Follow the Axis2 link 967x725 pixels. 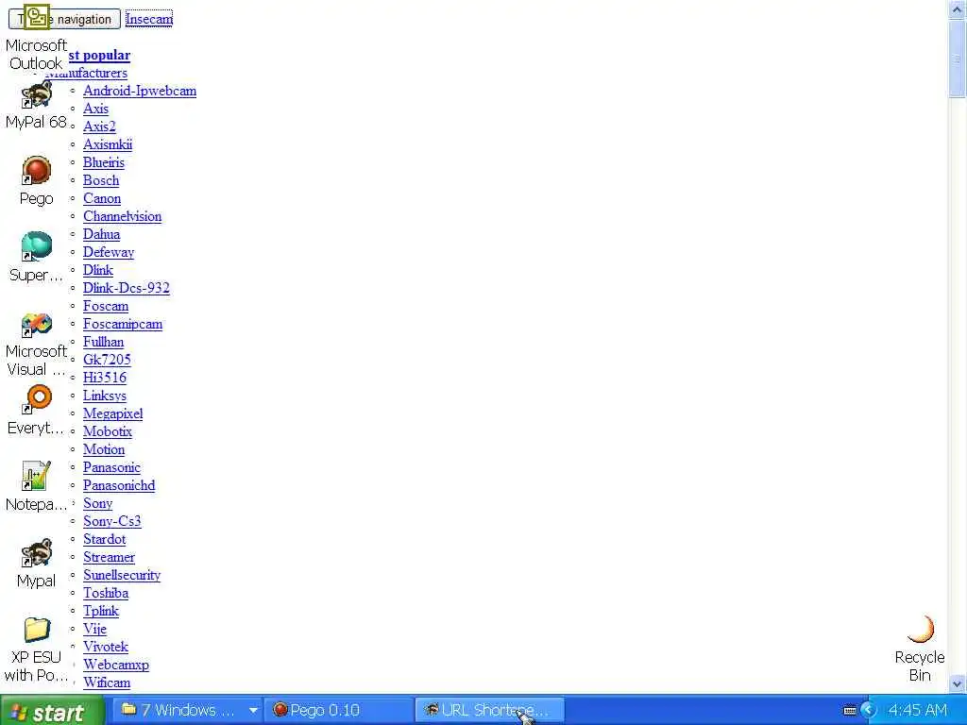click(x=99, y=126)
